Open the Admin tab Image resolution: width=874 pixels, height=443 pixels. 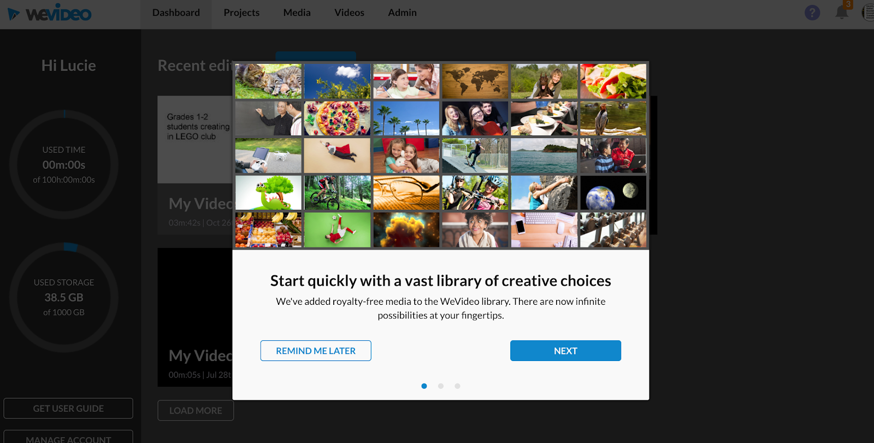pos(402,13)
